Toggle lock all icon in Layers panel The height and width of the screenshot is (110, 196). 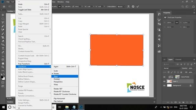pyautogui.click(x=181, y=72)
